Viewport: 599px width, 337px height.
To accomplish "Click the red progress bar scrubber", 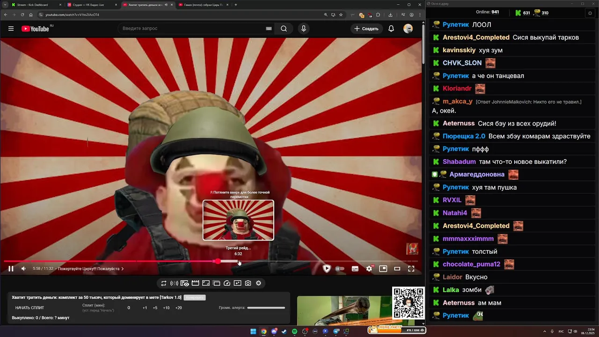I will [x=217, y=261].
